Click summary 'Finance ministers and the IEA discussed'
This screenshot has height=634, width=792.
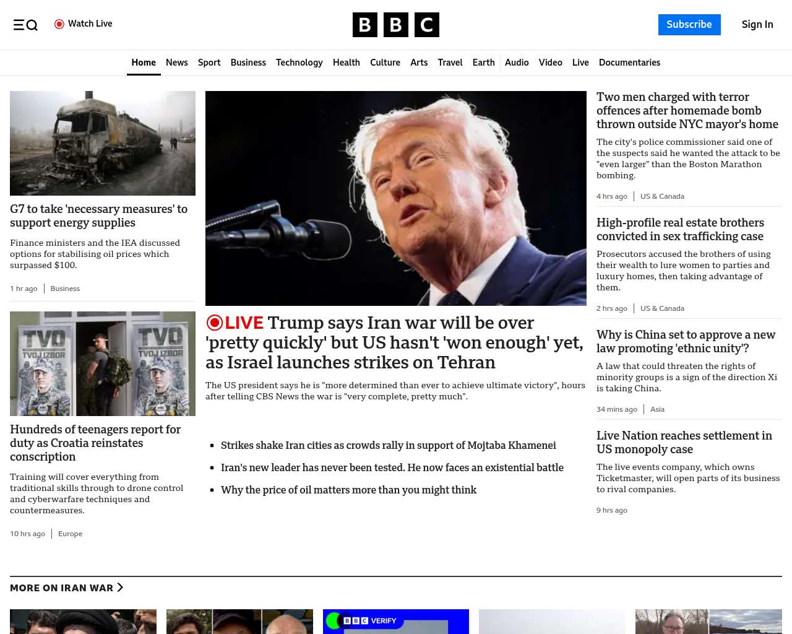95,254
